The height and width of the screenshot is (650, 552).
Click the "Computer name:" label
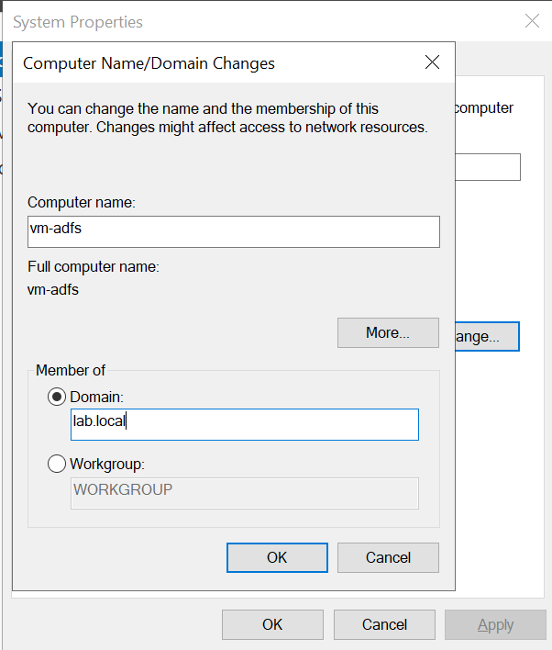[82, 201]
